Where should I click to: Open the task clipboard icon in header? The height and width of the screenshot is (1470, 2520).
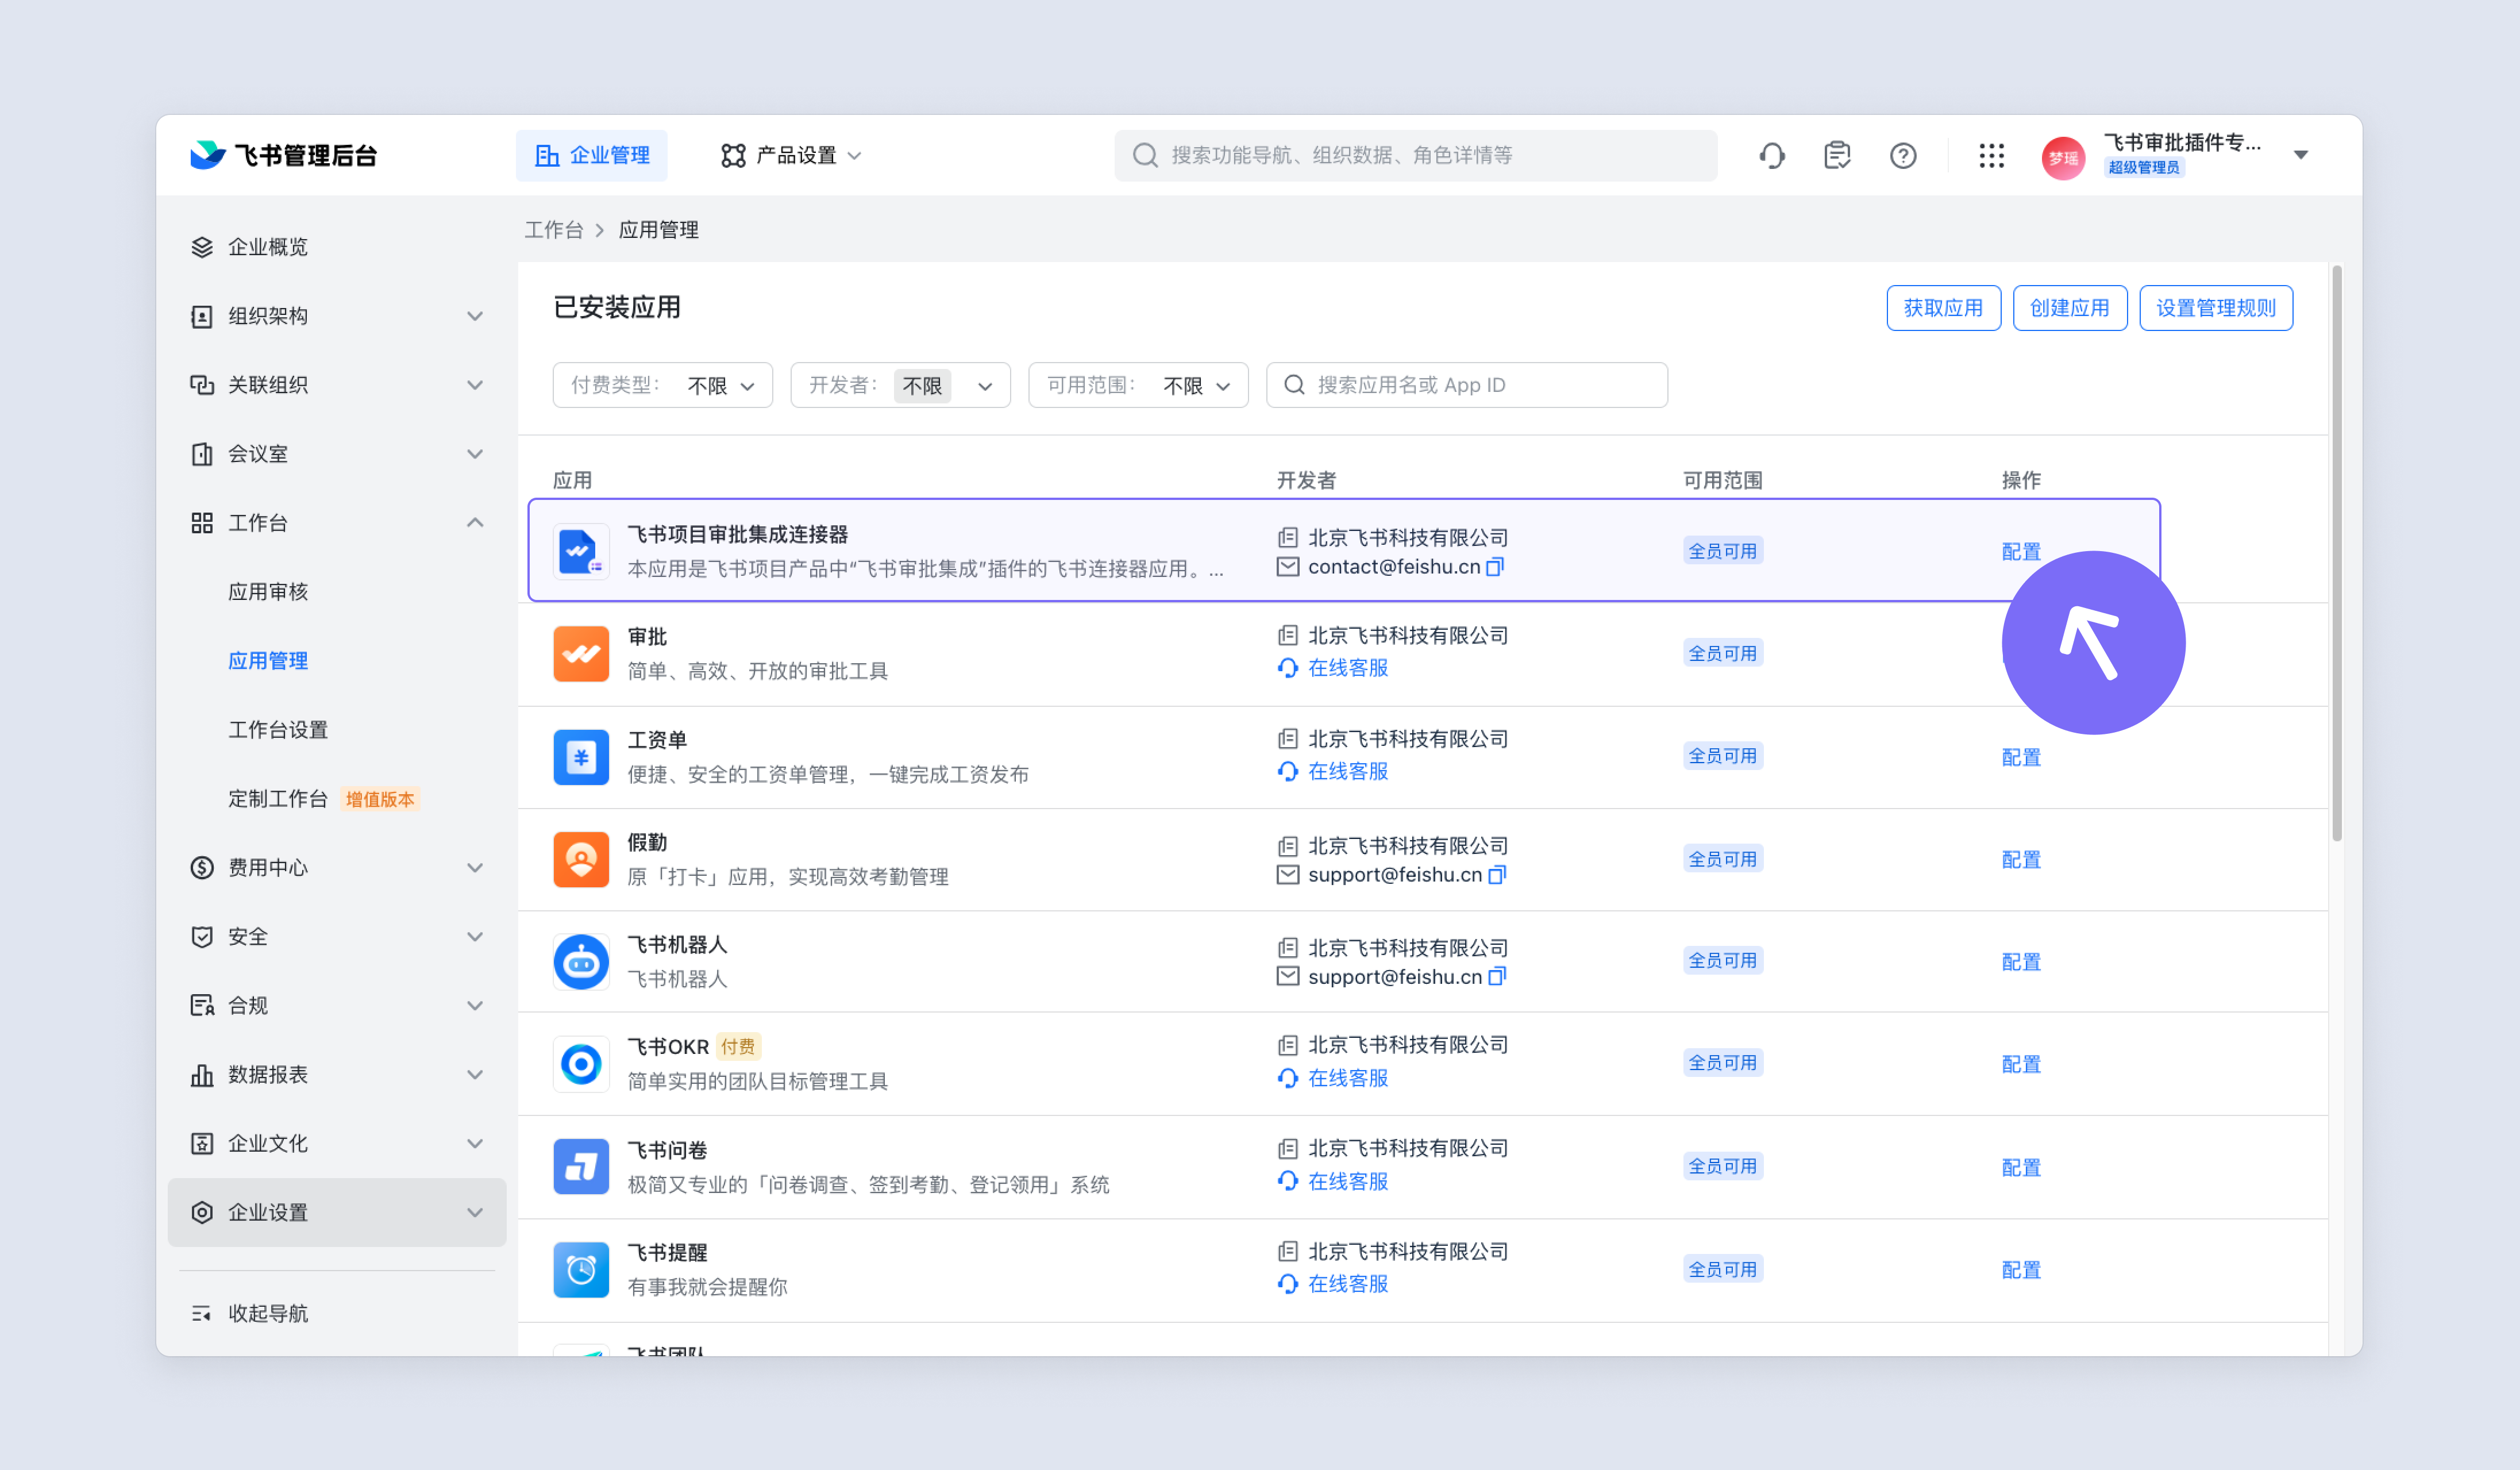tap(1837, 155)
